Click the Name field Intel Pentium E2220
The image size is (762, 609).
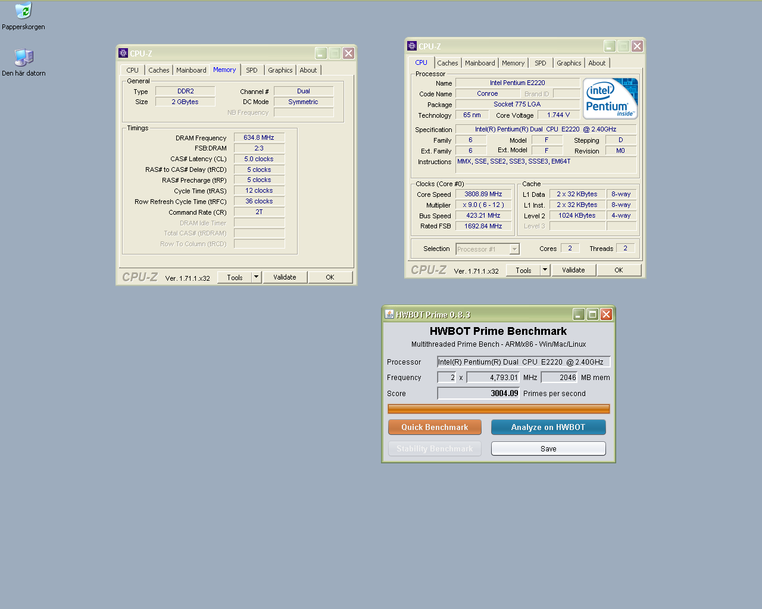coord(517,83)
